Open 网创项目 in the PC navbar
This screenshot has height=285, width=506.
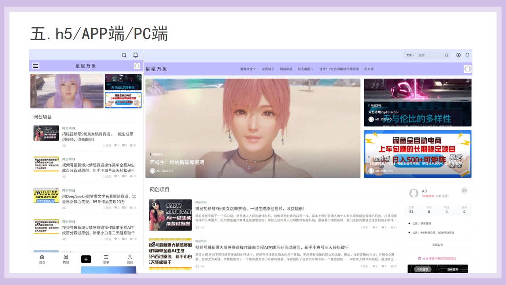286,69
